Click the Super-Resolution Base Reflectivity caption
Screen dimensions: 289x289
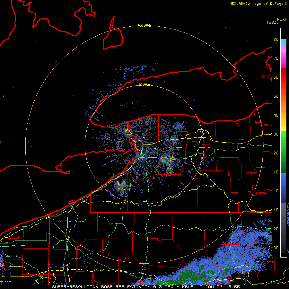[x=146, y=287]
